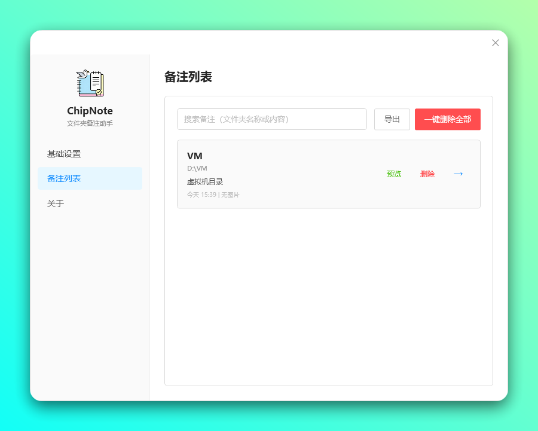Delete the VM note via 删除

click(x=427, y=174)
